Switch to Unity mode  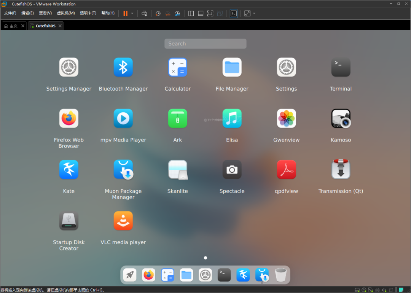click(220, 13)
